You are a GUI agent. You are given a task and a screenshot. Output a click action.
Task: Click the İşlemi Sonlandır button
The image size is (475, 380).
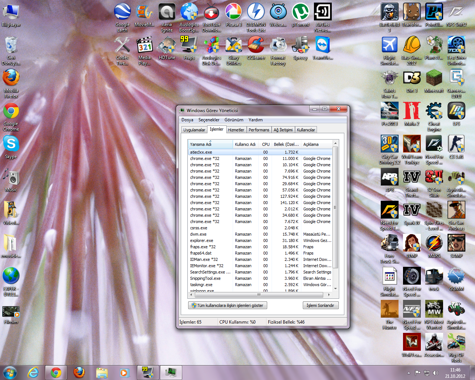321,305
